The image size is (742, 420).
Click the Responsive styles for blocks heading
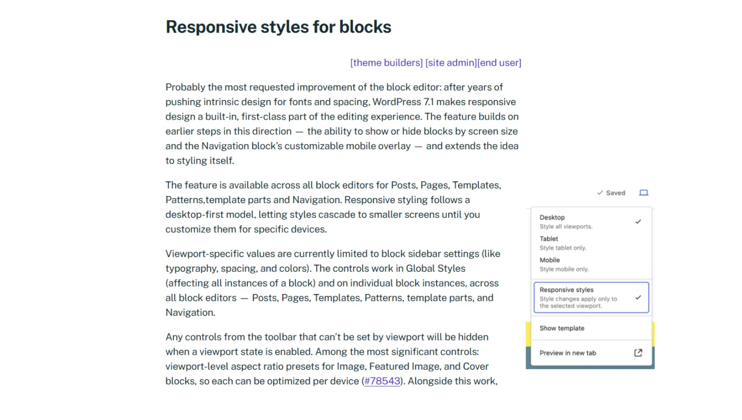[x=278, y=27]
